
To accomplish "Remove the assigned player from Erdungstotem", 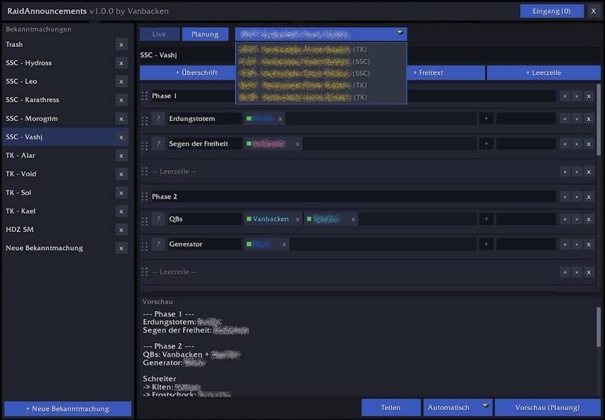I will (280, 119).
